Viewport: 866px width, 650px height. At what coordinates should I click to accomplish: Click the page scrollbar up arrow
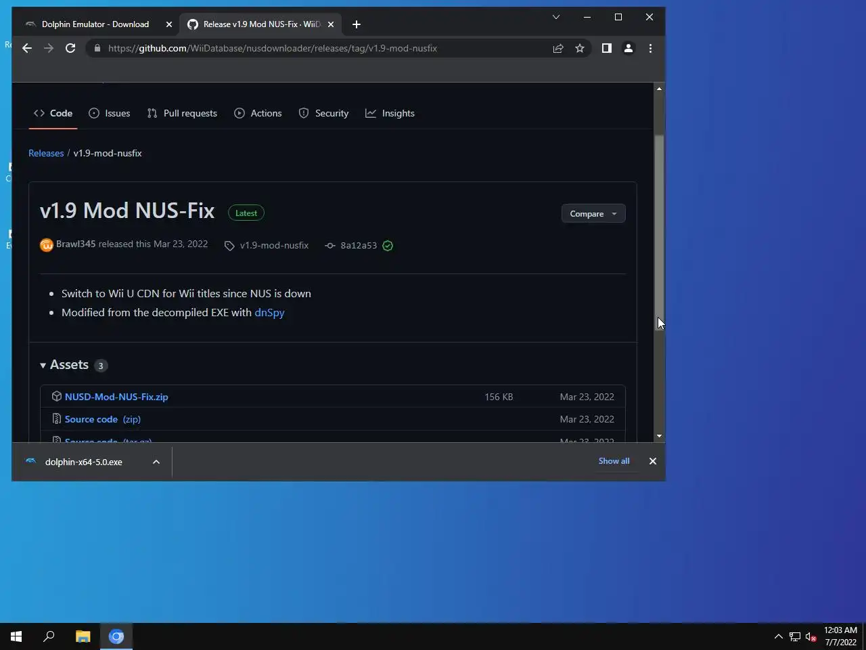coord(659,89)
